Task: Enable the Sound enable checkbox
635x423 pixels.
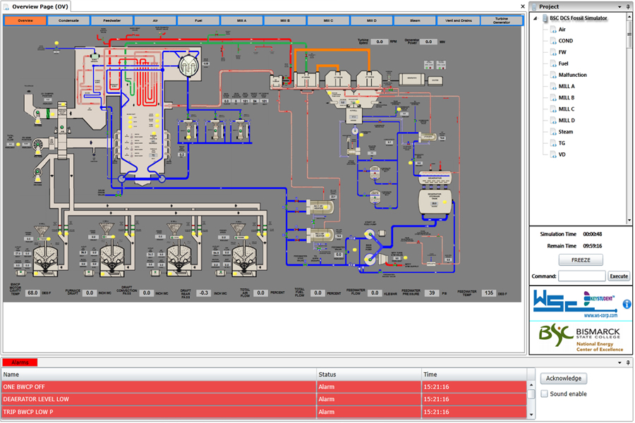Action: 545,394
